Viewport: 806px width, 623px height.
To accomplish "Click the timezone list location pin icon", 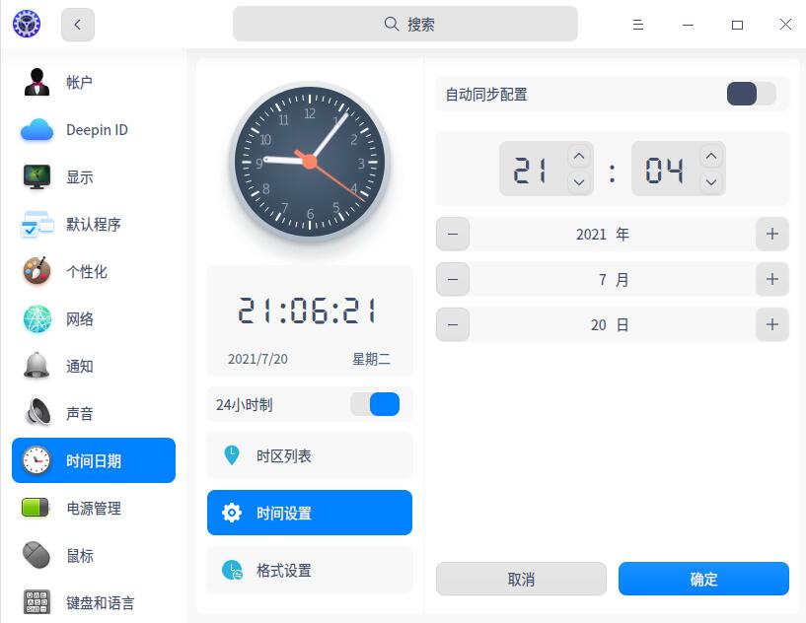I will [232, 455].
